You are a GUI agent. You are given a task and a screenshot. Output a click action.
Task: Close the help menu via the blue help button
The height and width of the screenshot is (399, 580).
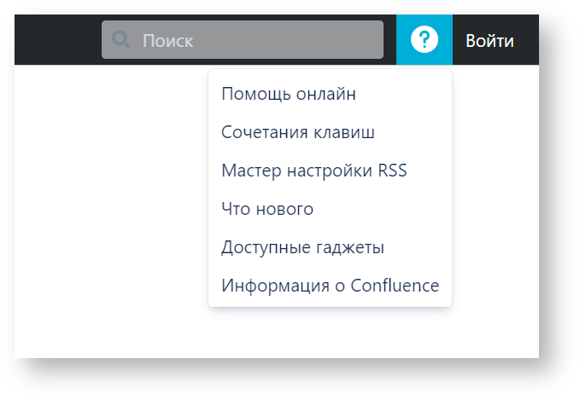click(424, 39)
